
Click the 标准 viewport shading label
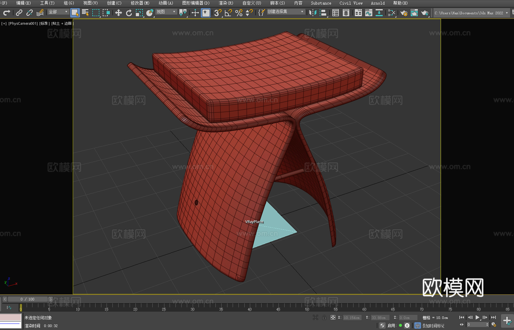tap(45, 23)
